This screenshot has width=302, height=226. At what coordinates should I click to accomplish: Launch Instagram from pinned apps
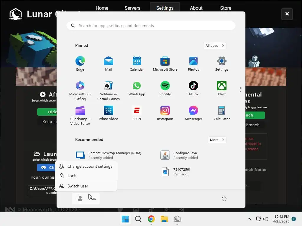tap(165, 113)
